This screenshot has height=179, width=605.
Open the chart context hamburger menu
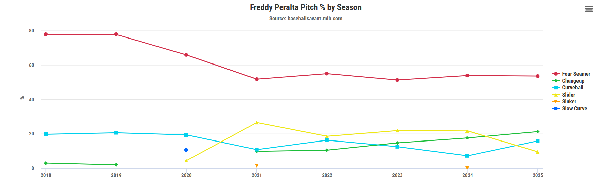589,9
